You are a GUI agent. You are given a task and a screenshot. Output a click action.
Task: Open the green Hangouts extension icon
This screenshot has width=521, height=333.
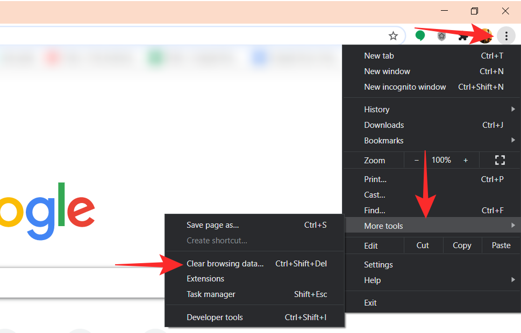point(420,35)
